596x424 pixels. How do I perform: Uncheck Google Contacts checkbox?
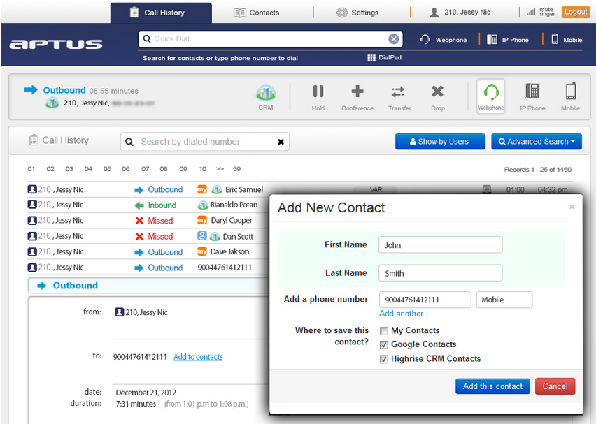pos(384,345)
